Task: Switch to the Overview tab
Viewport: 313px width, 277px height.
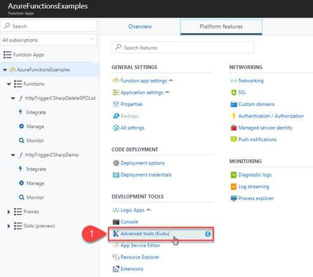Action: 140,27
